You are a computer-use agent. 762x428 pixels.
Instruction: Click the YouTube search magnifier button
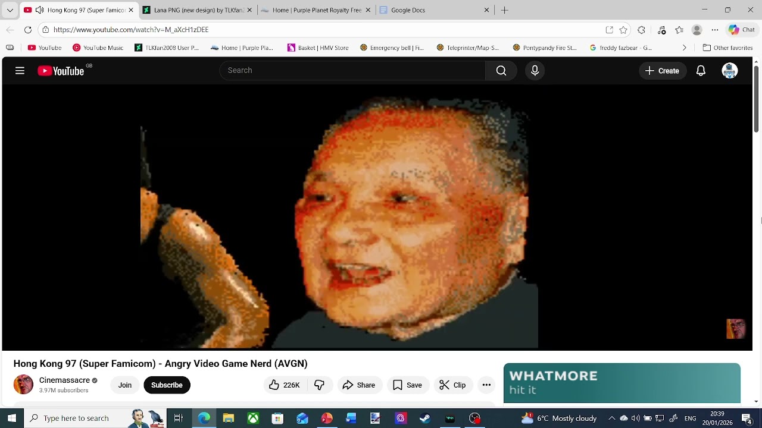coord(501,71)
